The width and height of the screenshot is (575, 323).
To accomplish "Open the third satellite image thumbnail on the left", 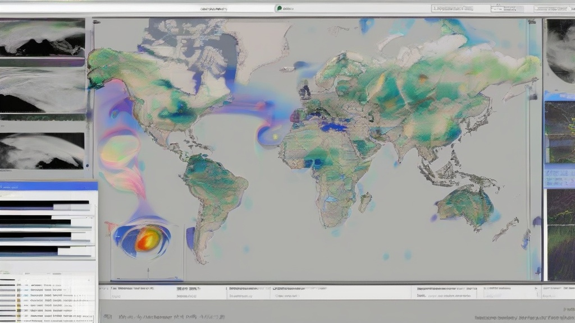I will tap(42, 150).
